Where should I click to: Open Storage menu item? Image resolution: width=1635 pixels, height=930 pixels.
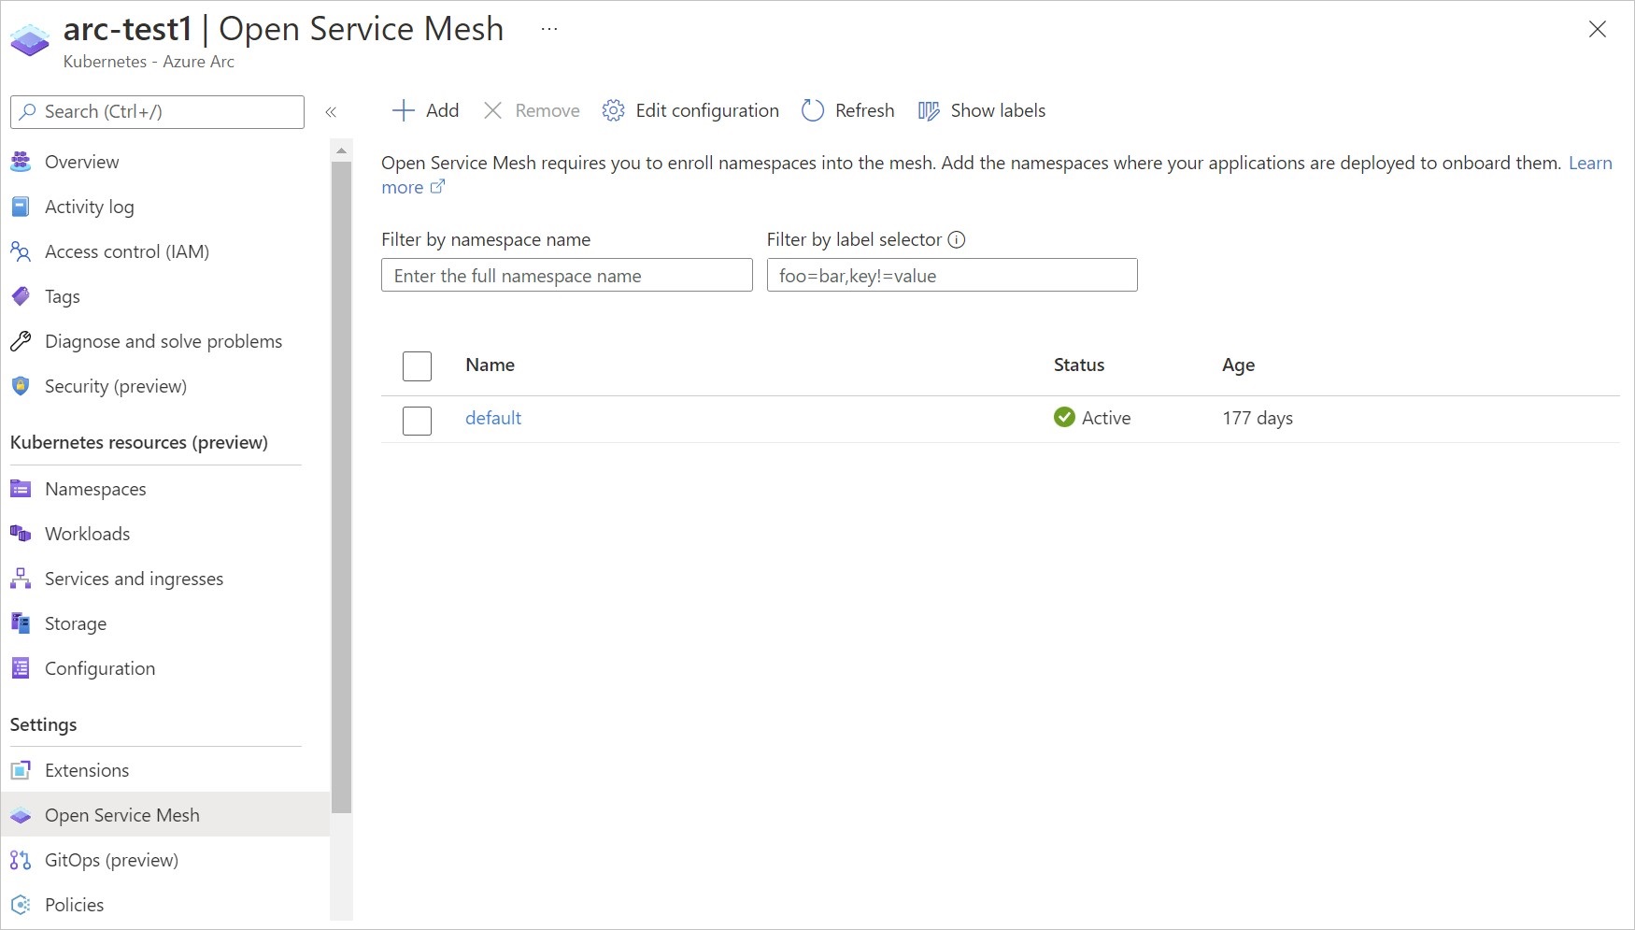[x=76, y=623]
